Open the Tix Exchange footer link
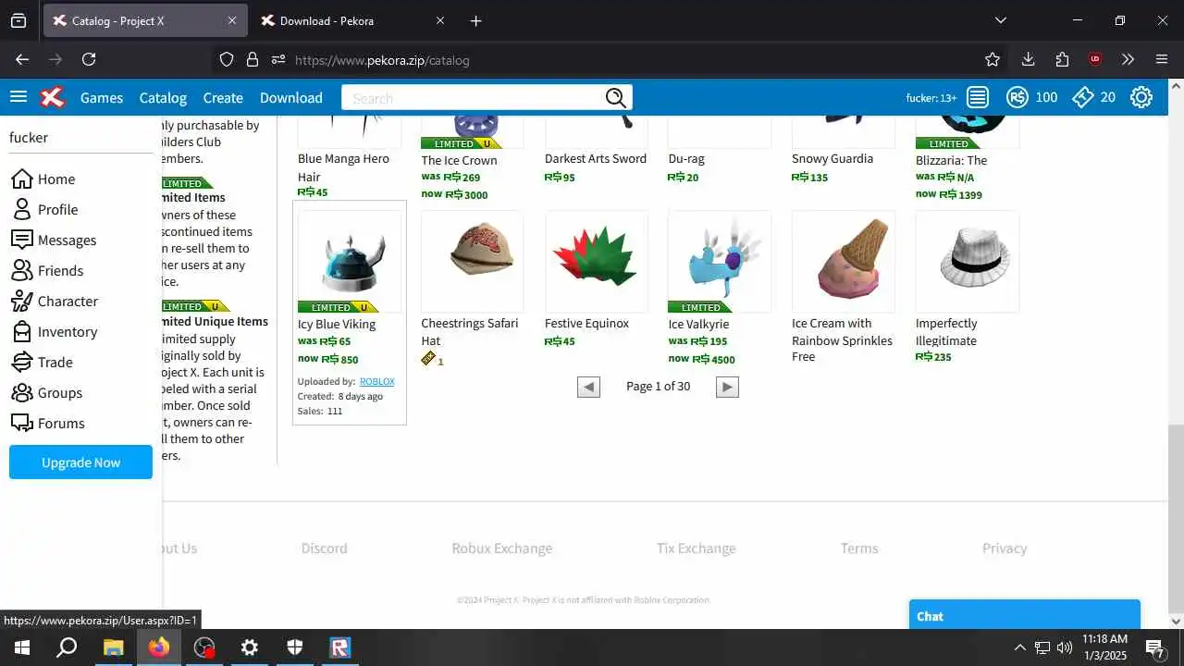The width and height of the screenshot is (1184, 666). 696,548
